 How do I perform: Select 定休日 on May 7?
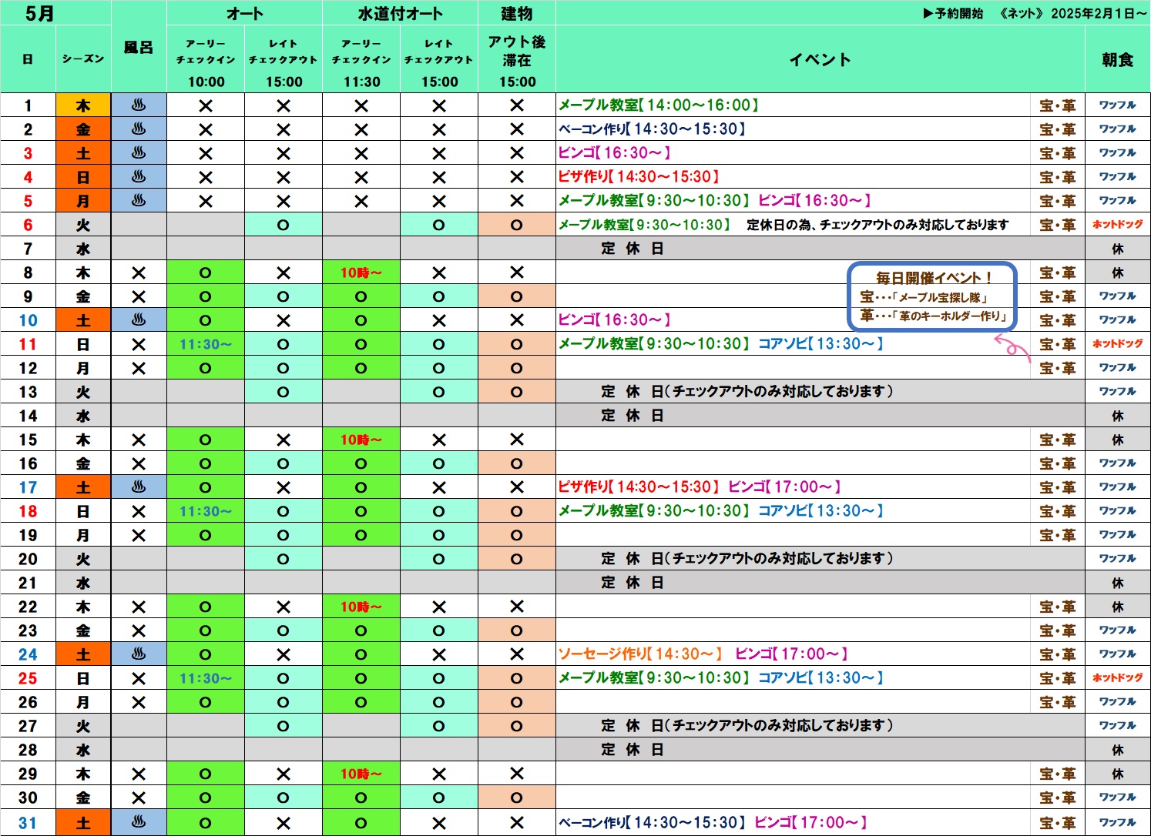(632, 249)
